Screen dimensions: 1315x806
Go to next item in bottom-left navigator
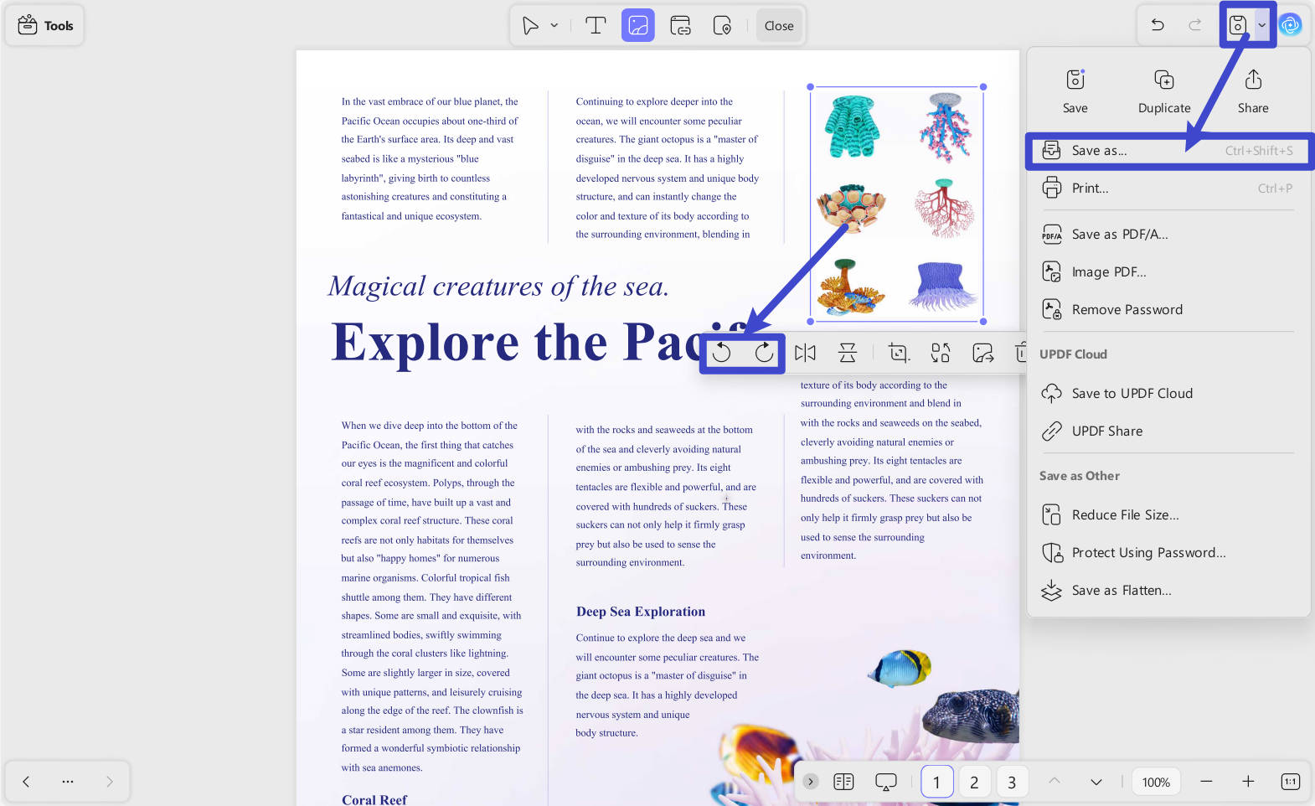coord(110,782)
